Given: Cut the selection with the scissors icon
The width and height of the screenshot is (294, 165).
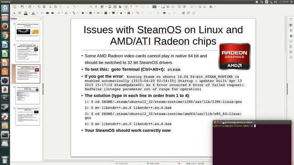Looking at the screenshot, I should tap(50, 7).
